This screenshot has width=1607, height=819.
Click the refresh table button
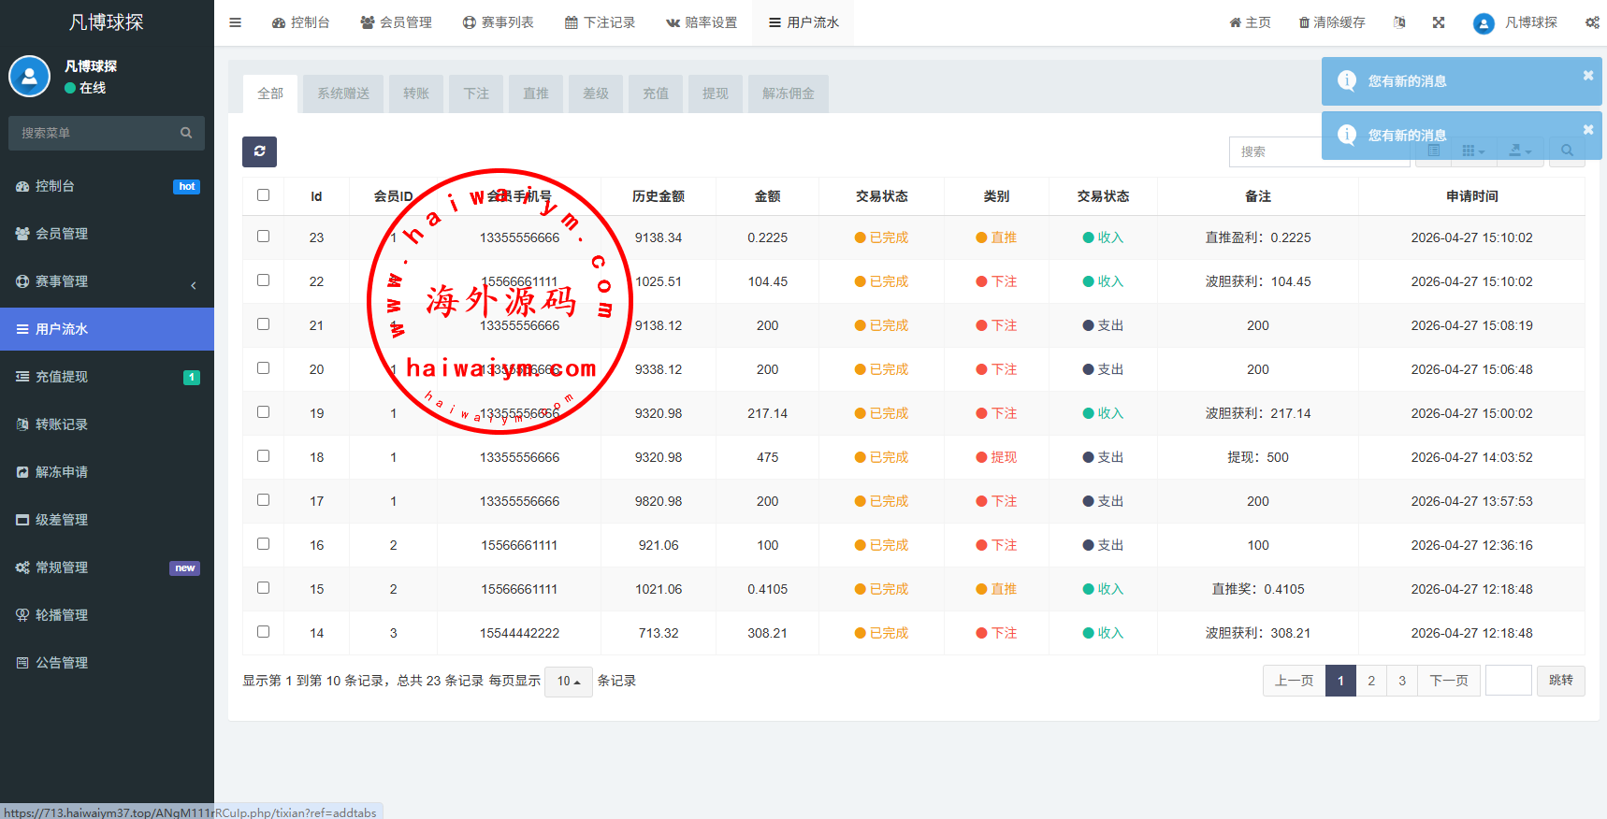pyautogui.click(x=259, y=151)
